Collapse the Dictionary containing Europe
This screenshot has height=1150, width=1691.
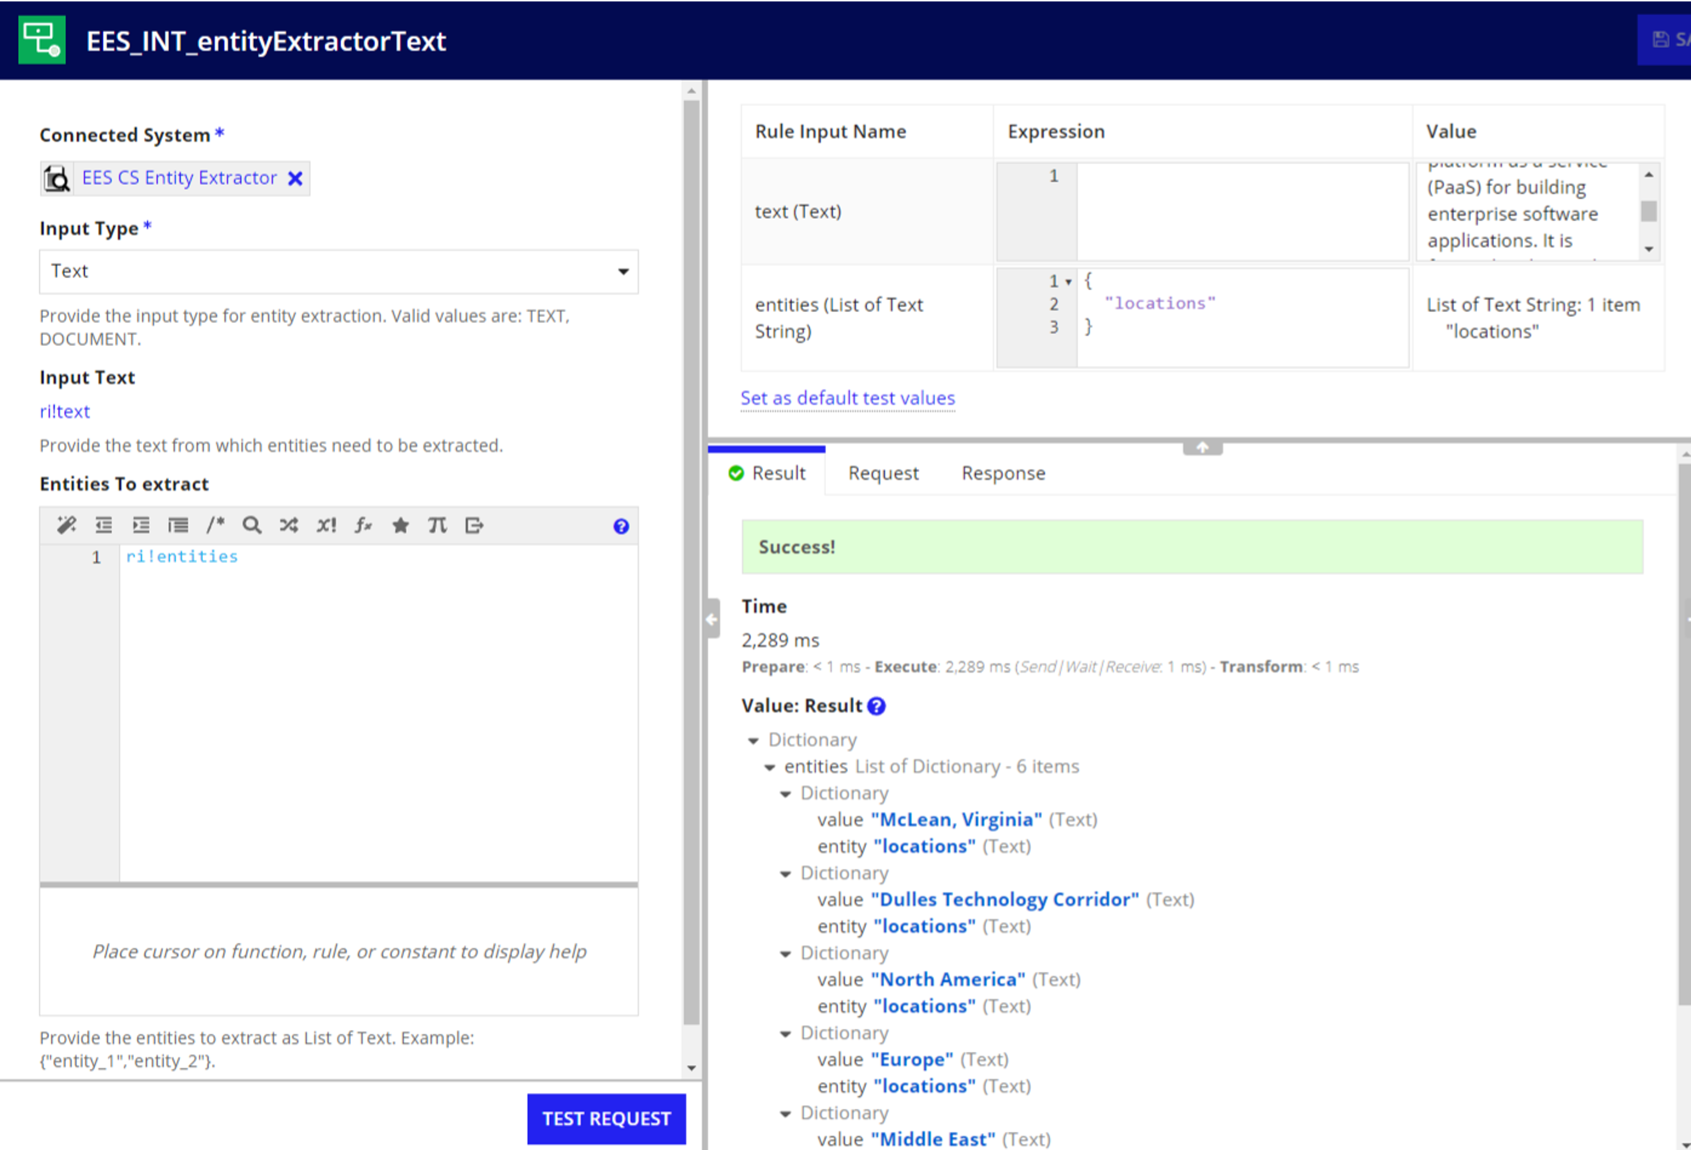(785, 1034)
